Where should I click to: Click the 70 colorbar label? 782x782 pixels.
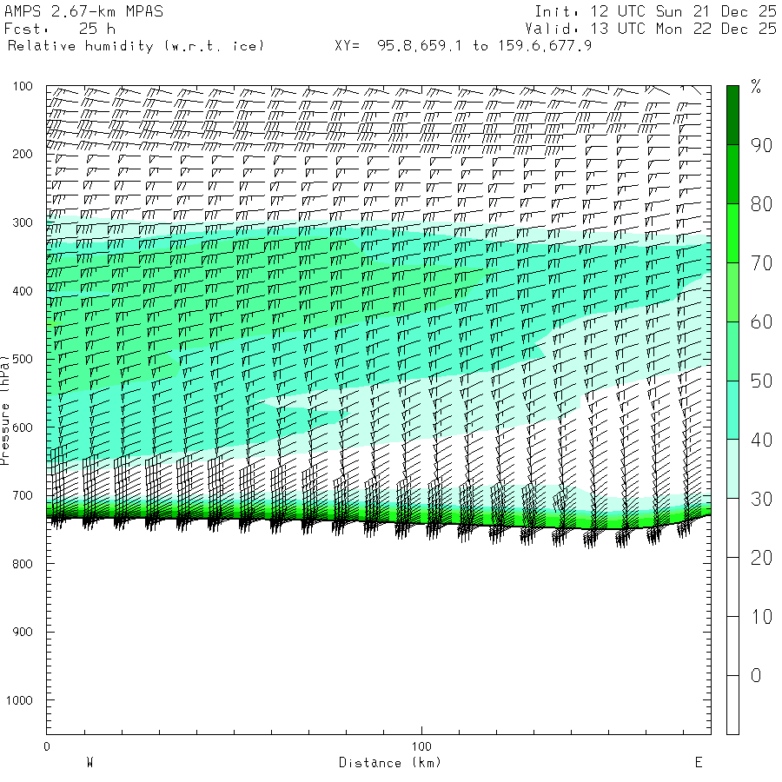pyautogui.click(x=761, y=262)
